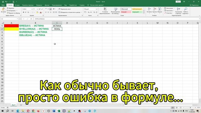The height and width of the screenshot is (113, 201).
Task: Click Cut (Вырезать) scissors command
Action: coord(10,8)
